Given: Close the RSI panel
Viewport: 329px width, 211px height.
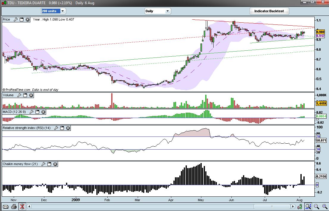Looking at the screenshot, I should point(68,128).
